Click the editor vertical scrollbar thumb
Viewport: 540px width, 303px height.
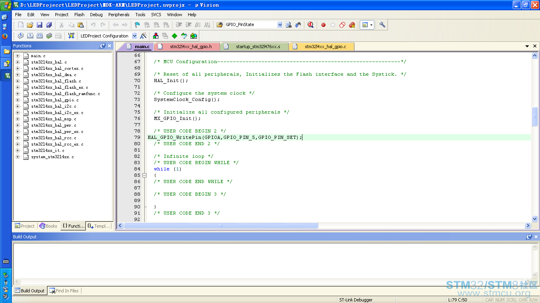click(535, 117)
